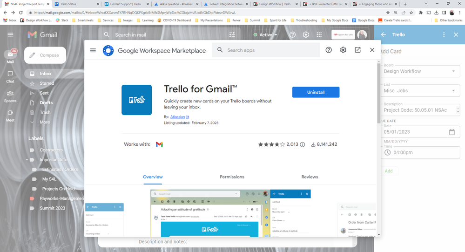Bookmark this page star icon
The image size is (465, 252).
click(411, 13)
